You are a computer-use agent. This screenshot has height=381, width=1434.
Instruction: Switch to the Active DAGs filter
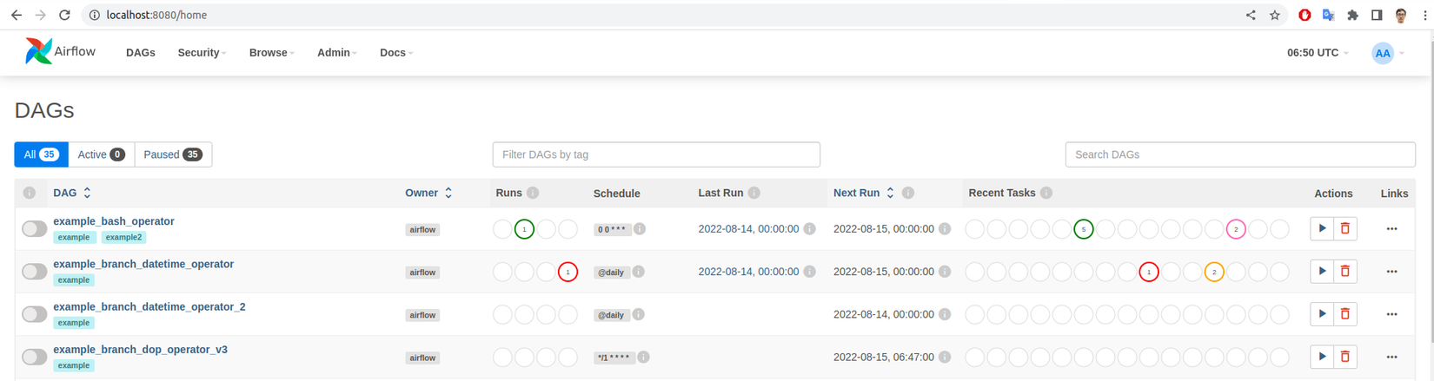point(101,154)
